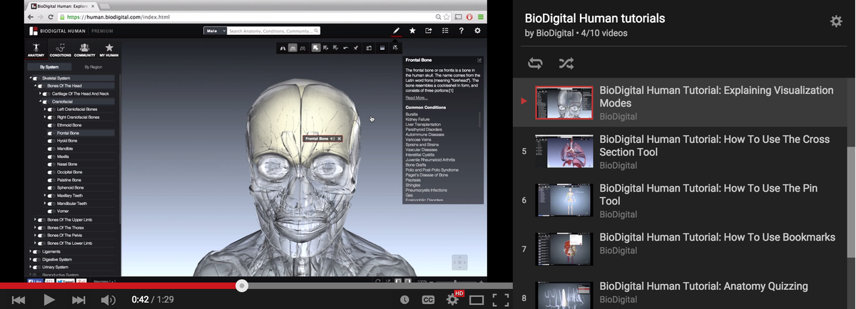Toggle playlist loop icon
Image resolution: width=856 pixels, height=309 pixels.
point(535,63)
